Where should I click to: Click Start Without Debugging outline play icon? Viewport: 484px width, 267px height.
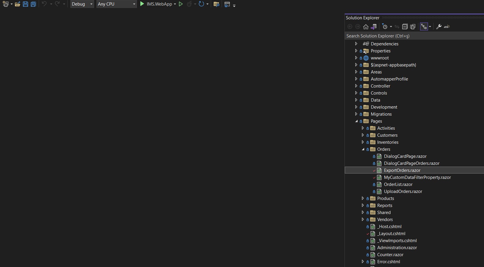click(x=181, y=4)
